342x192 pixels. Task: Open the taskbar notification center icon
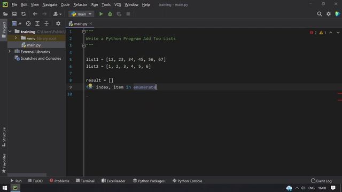[333, 188]
